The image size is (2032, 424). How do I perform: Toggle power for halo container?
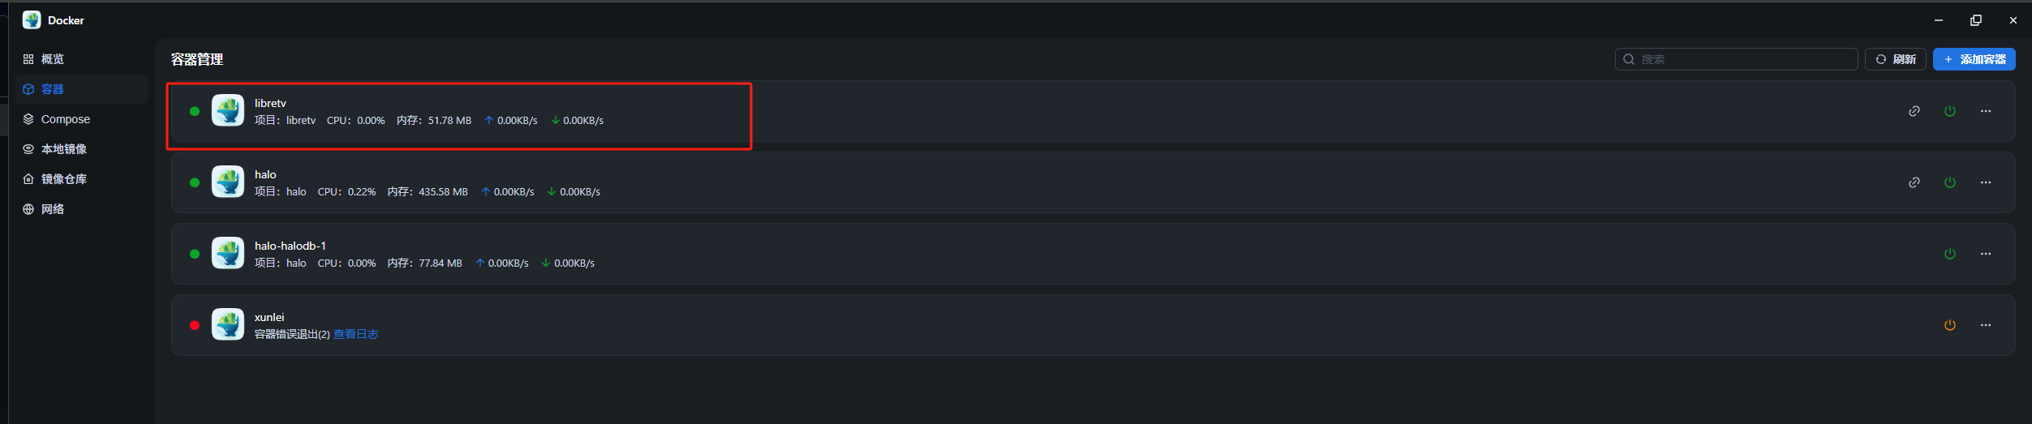1949,182
